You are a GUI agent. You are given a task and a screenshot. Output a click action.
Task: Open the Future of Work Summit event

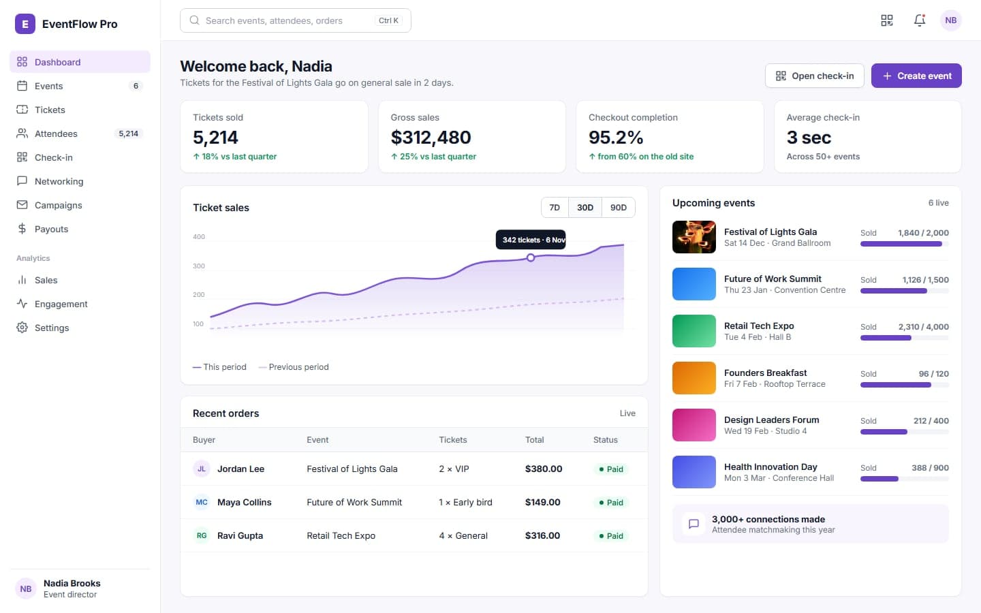pyautogui.click(x=811, y=284)
